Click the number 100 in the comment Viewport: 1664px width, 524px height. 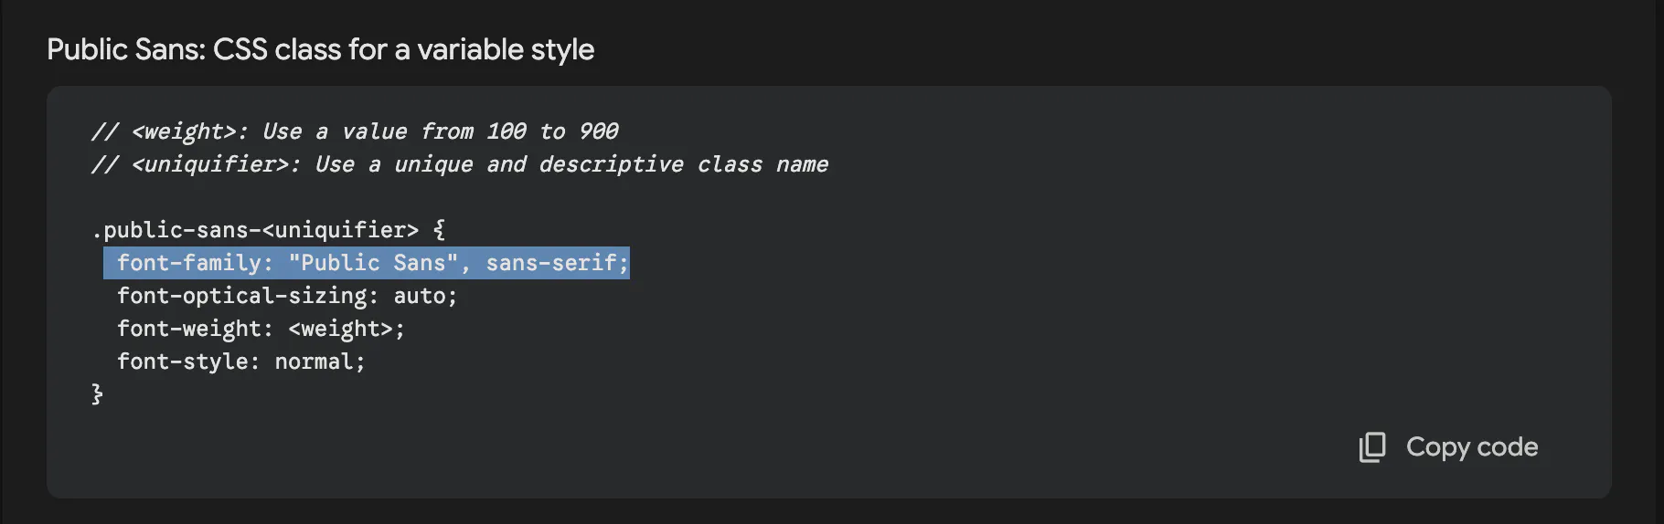click(x=506, y=131)
